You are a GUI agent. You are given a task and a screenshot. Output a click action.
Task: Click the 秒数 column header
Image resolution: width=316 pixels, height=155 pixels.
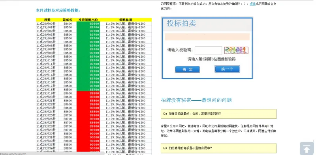coord(47,20)
